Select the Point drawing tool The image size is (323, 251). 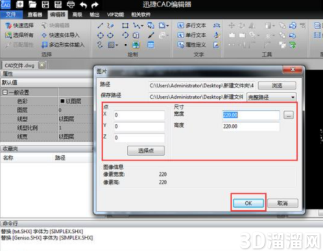click(x=126, y=45)
